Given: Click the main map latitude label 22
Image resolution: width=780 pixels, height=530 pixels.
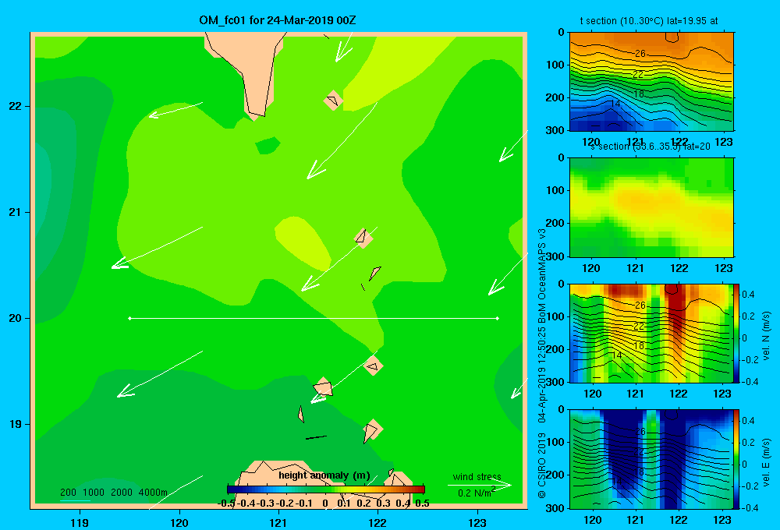Looking at the screenshot, I should tap(16, 106).
